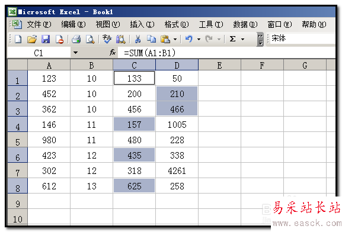
Task: Open the Name Box dropdown arrow
Action: 75,53
